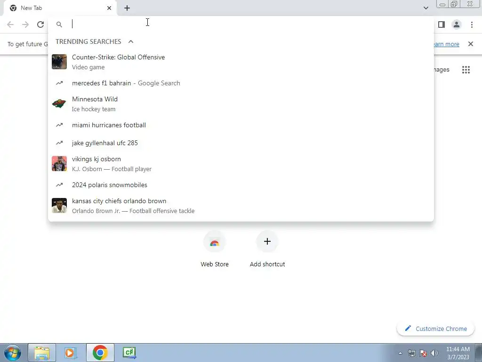This screenshot has width=482, height=362.
Task: Click the Show desktop strip
Action: (479, 353)
